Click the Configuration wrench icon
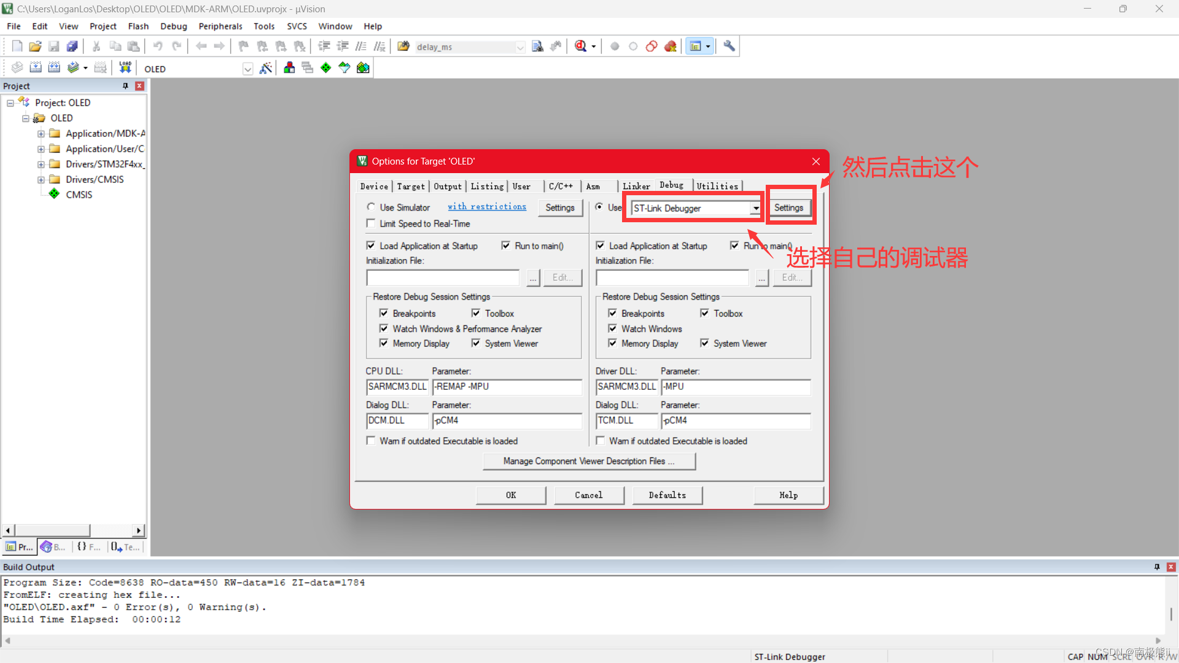 coord(729,47)
